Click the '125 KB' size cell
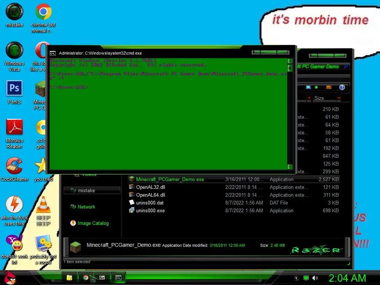The width and height of the screenshot is (380, 285). (x=331, y=164)
